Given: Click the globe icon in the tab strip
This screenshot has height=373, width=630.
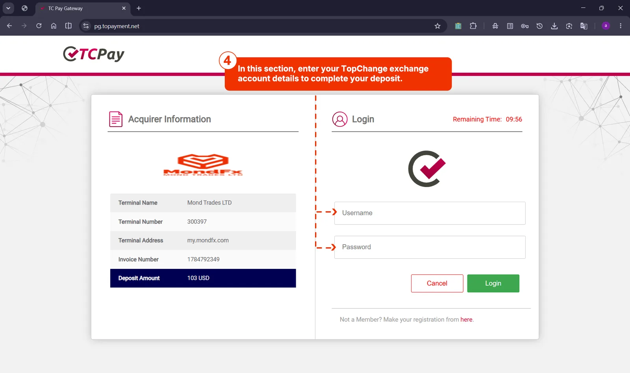Looking at the screenshot, I should (x=24, y=8).
